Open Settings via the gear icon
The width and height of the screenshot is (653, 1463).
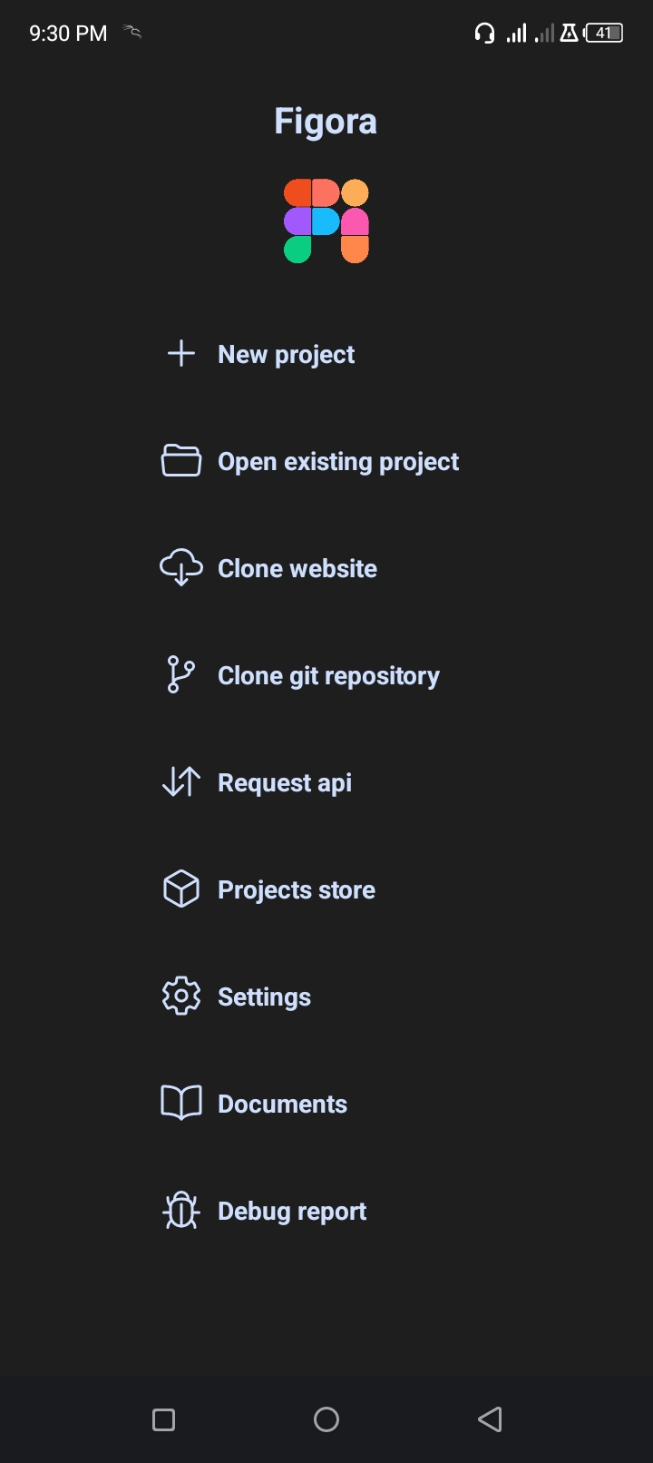tap(180, 996)
